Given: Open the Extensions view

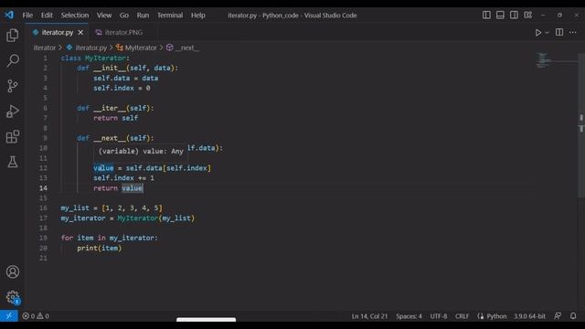Looking at the screenshot, I should pyautogui.click(x=12, y=136).
